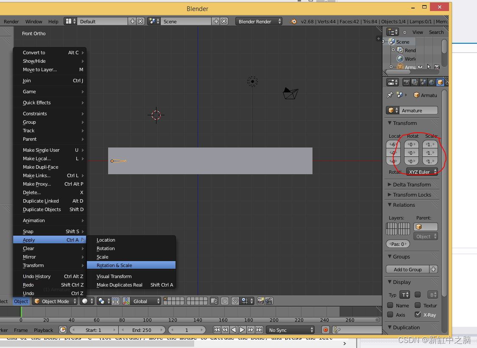This screenshot has width=477, height=348.
Task: Toggle proportional editing icon
Action: pos(224,301)
